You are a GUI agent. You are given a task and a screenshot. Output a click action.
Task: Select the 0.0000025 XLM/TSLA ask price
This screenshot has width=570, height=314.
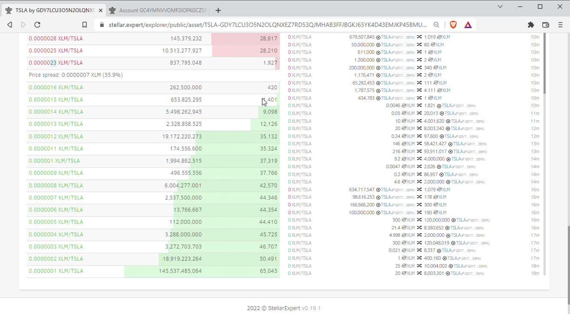pos(56,51)
